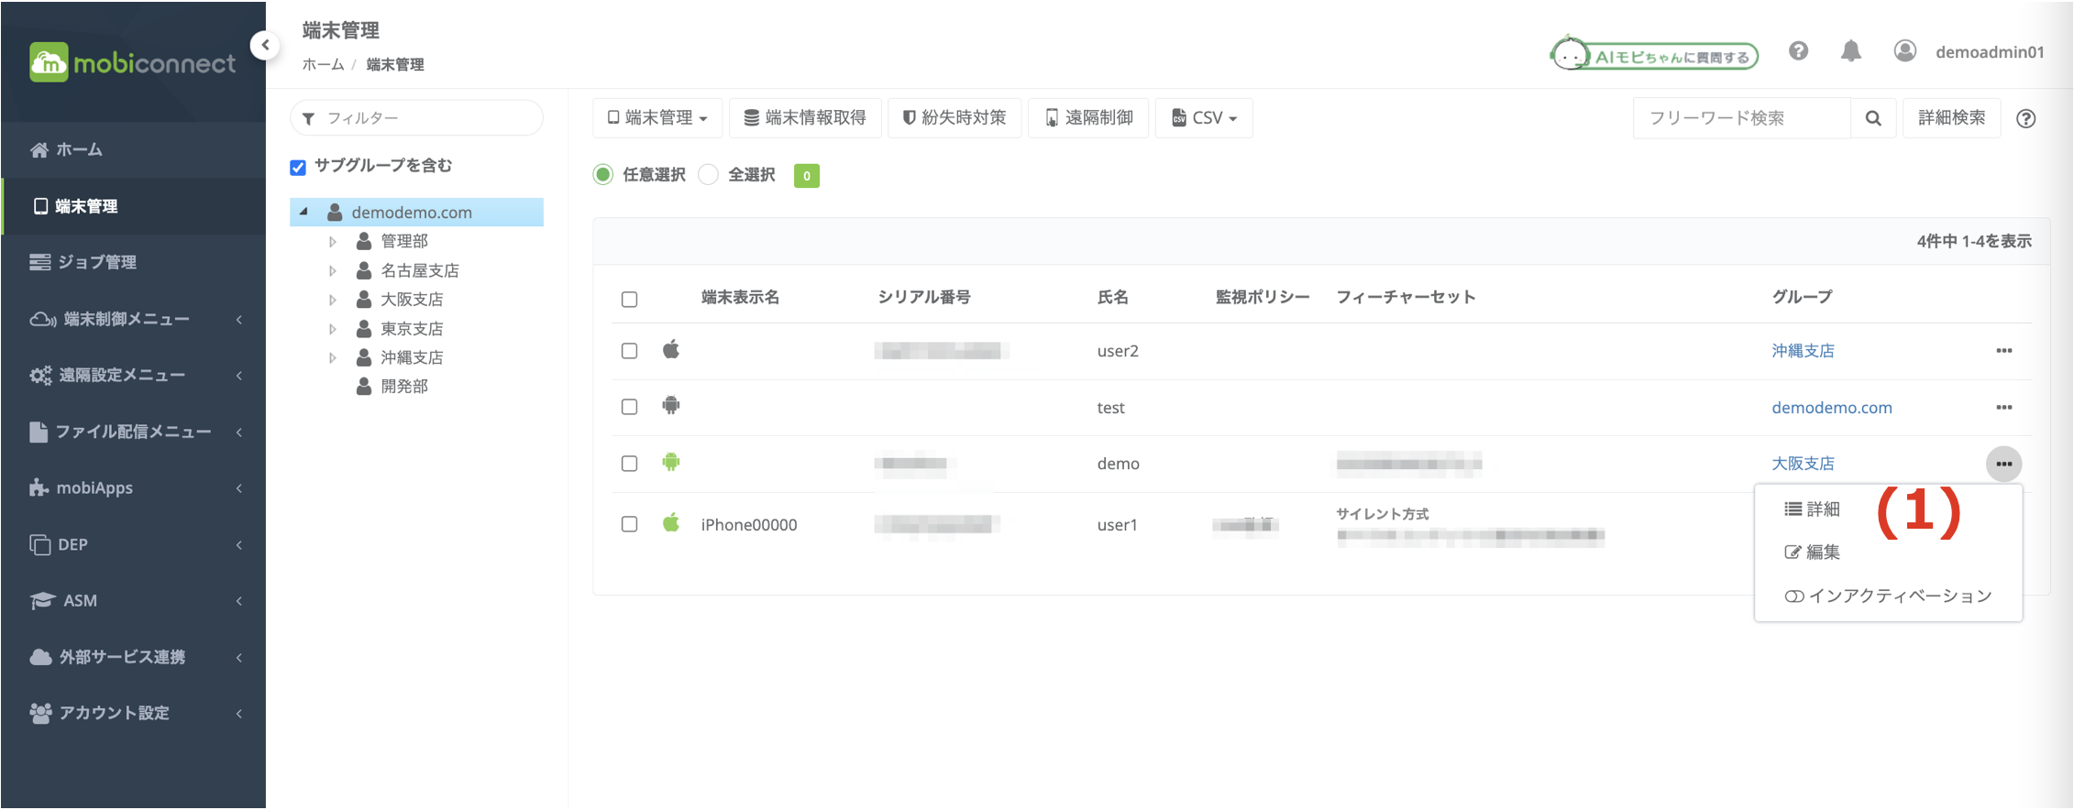Collapse the sidebar with the arrow button
The image size is (2074, 810).
pyautogui.click(x=265, y=44)
